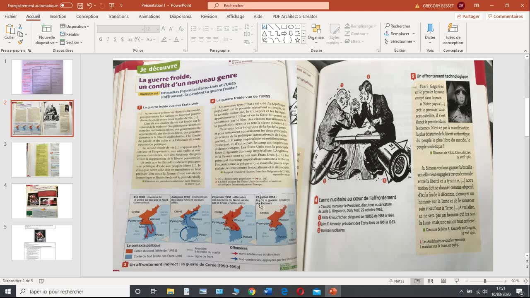The height and width of the screenshot is (298, 530).
Task: Open the font name combo box
Action: pos(120,29)
